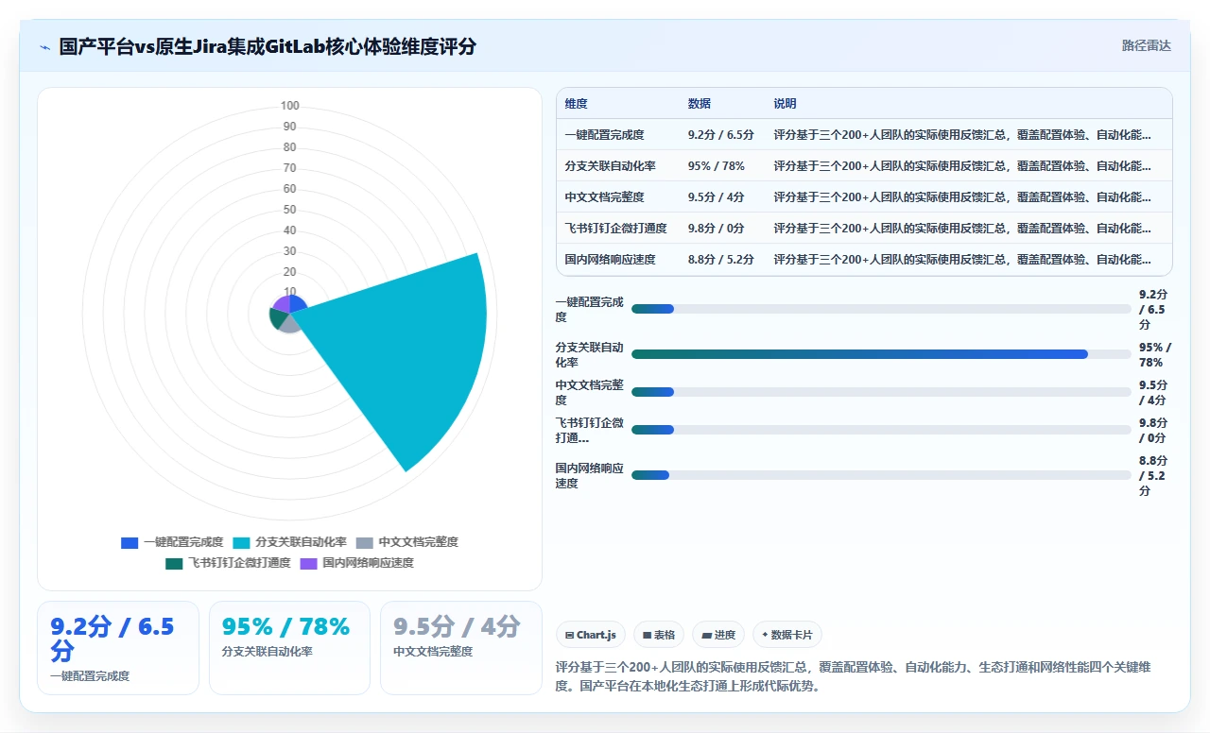Click the 进度 tag chip
The height and width of the screenshot is (733, 1210).
(718, 635)
